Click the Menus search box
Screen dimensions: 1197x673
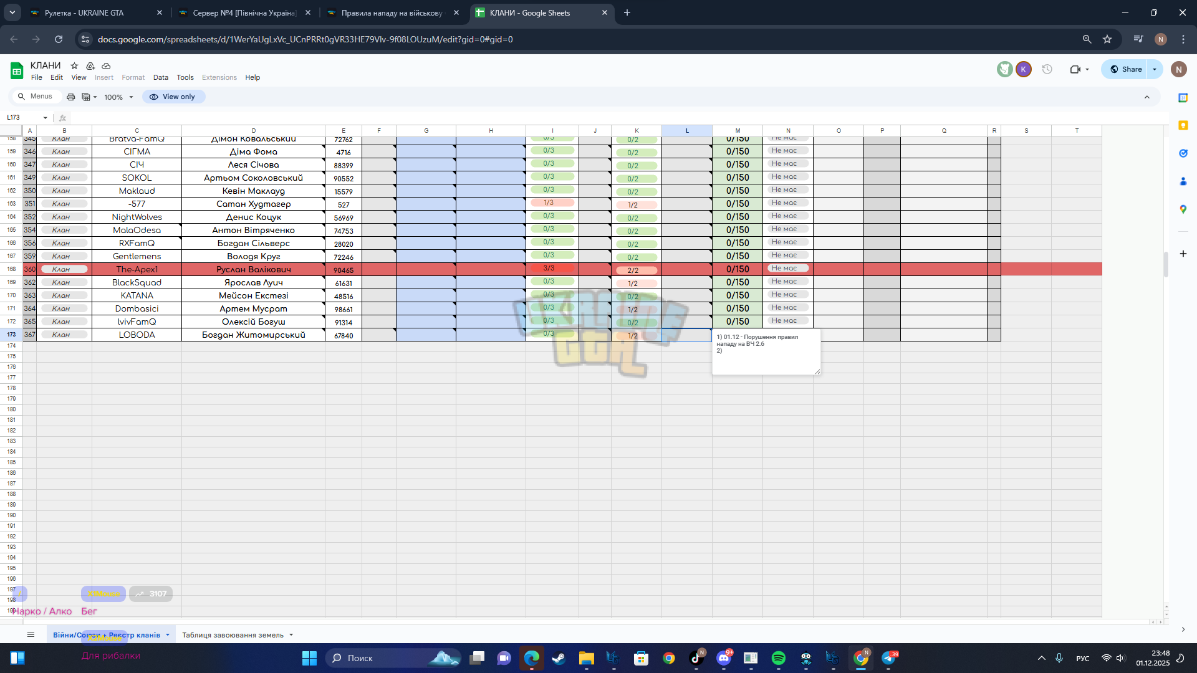coord(36,97)
